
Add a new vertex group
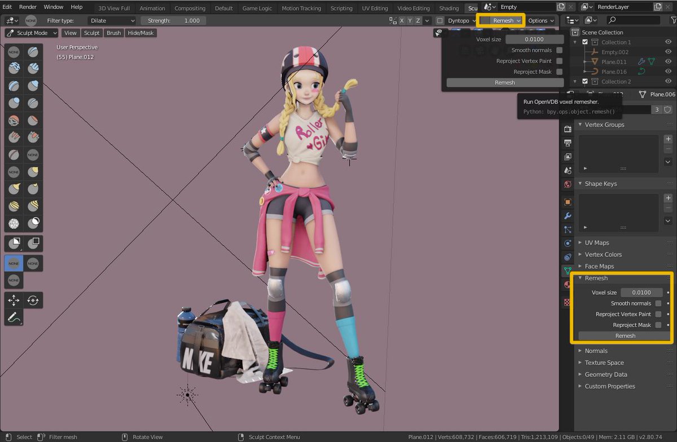coord(668,139)
